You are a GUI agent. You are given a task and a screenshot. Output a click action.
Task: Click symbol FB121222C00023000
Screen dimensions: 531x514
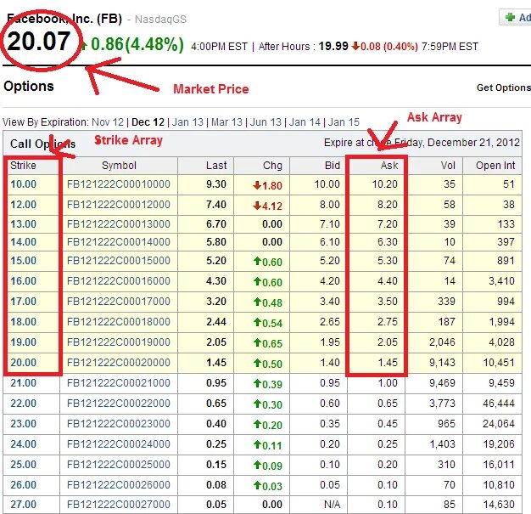point(119,424)
